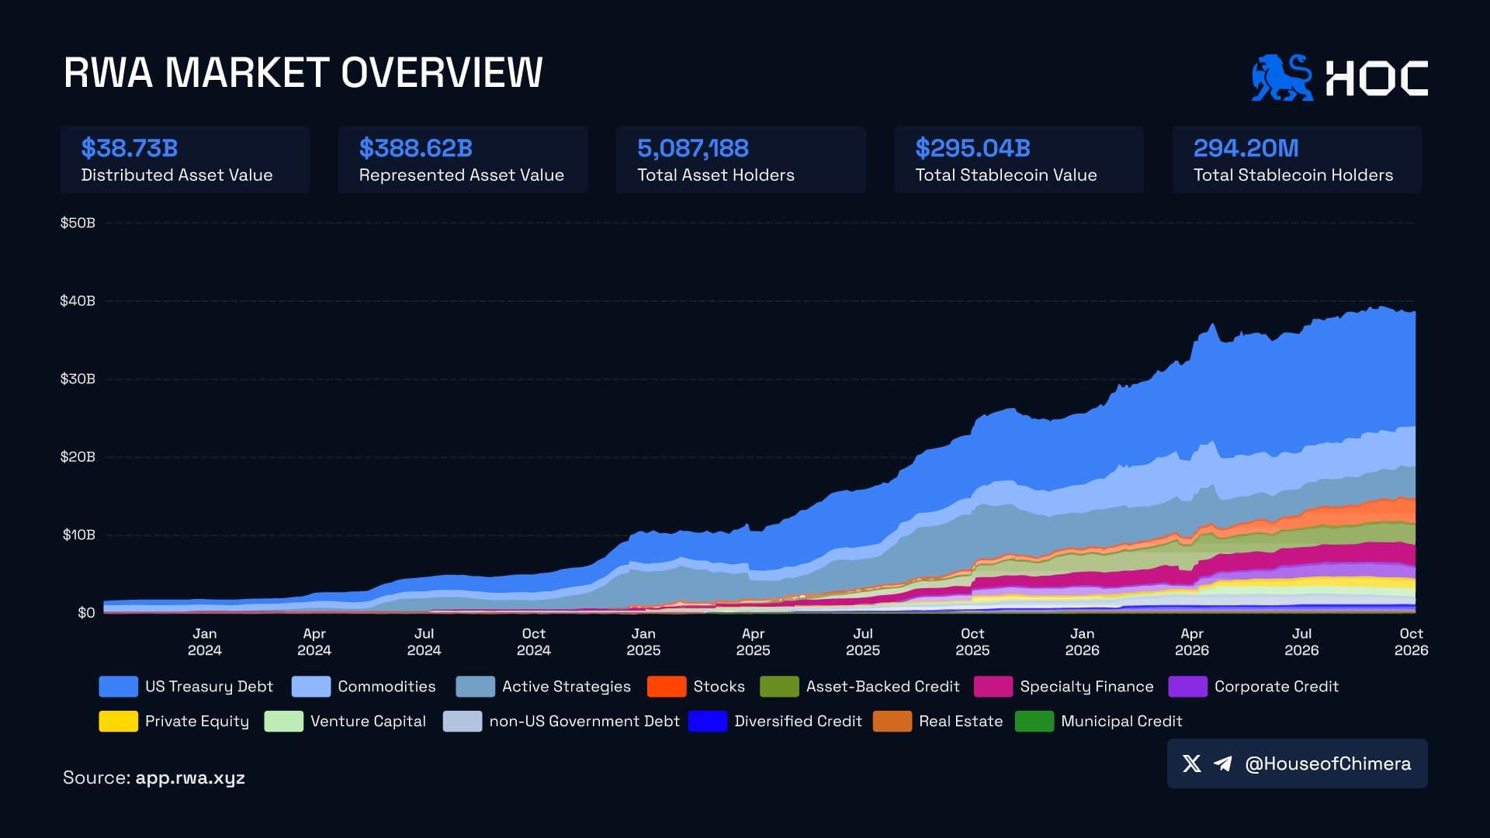Viewport: 1490px width, 838px height.
Task: Click the $10B y-axis label
Action: click(79, 535)
